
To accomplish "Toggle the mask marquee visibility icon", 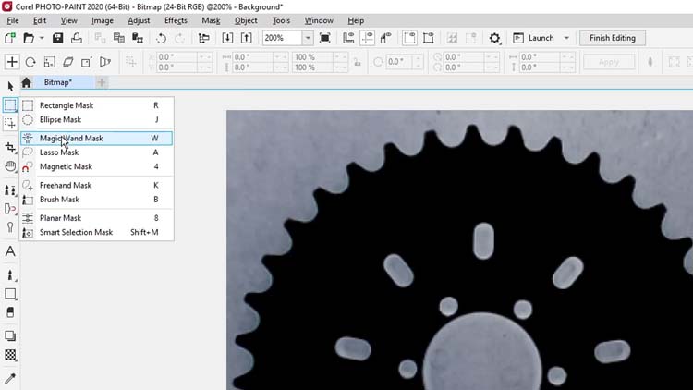I will click(409, 38).
